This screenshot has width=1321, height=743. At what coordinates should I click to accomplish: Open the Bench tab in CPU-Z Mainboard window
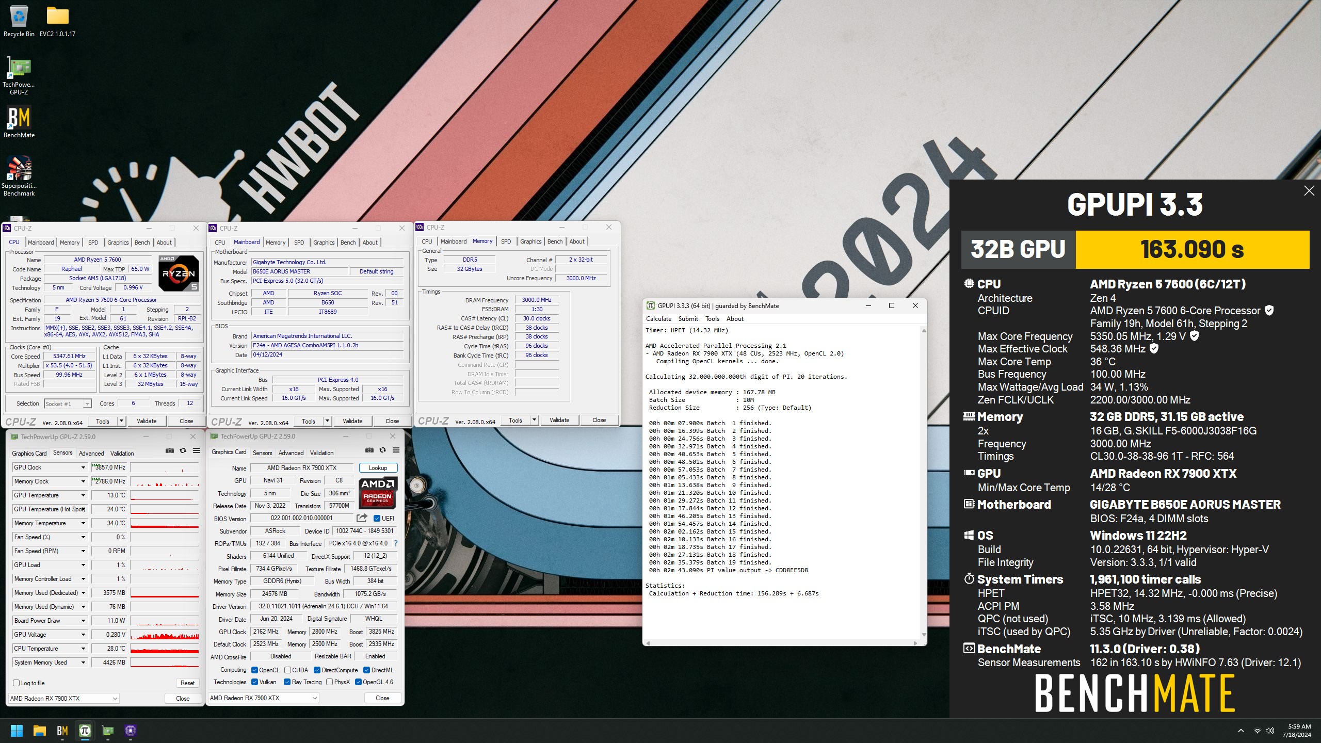(348, 243)
